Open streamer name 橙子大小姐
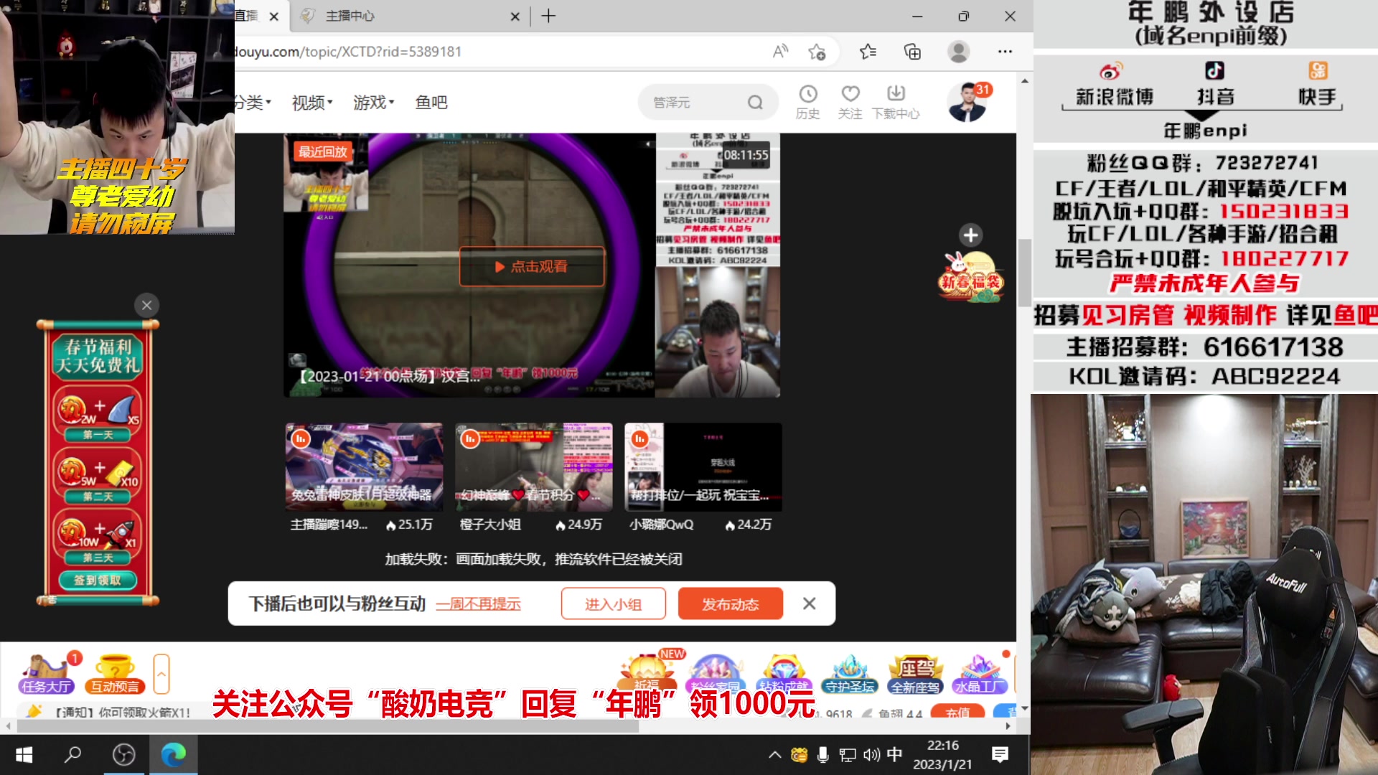Image resolution: width=1378 pixels, height=775 pixels. click(490, 525)
